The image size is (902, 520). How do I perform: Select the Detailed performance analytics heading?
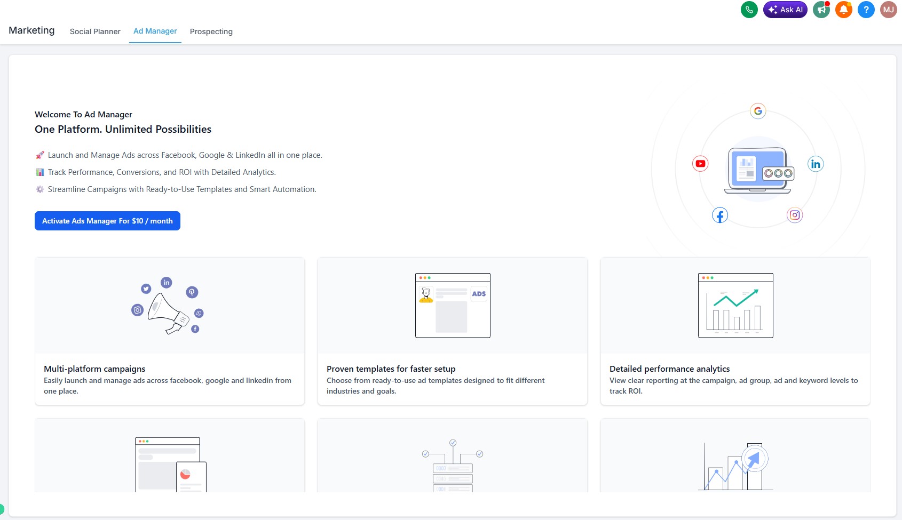[670, 369]
